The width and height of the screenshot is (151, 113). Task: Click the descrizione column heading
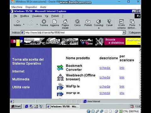(109, 58)
